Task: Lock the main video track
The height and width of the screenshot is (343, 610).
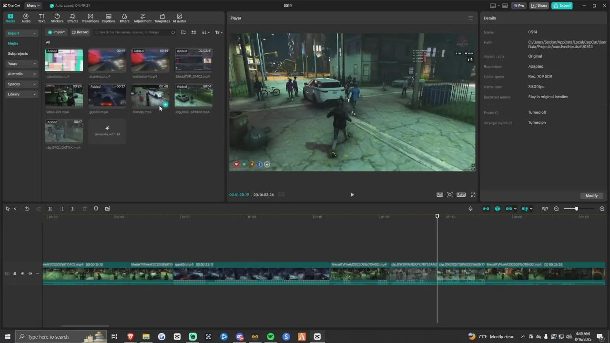Action: pos(15,273)
